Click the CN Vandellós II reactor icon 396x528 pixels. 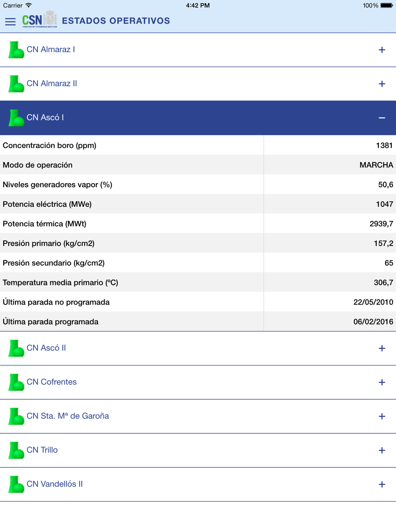click(x=16, y=485)
